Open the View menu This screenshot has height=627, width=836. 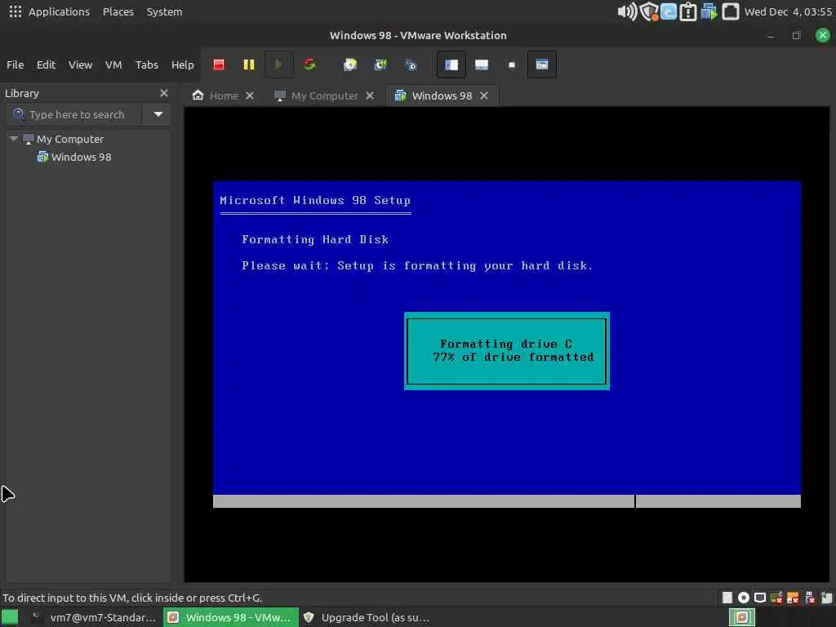coord(81,64)
